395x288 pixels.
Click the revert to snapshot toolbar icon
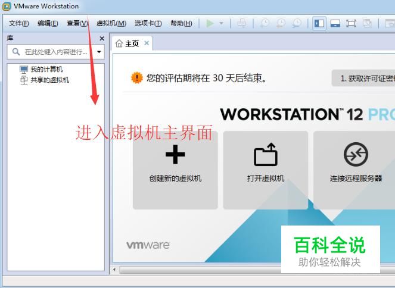tap(281, 23)
